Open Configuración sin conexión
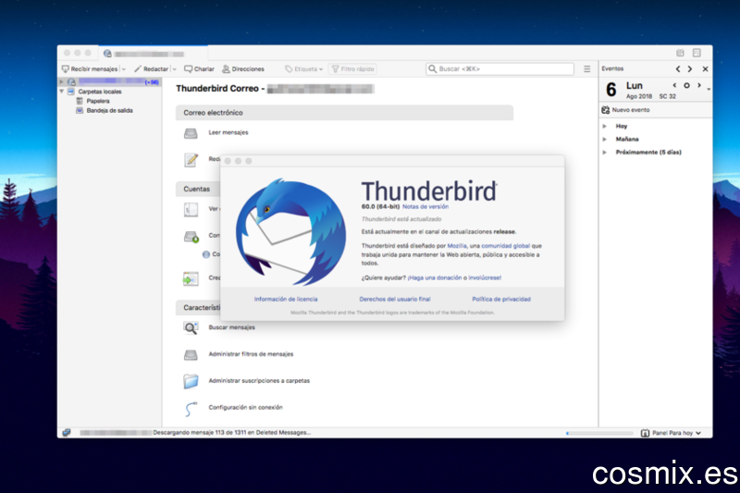740x493 pixels. (x=245, y=407)
